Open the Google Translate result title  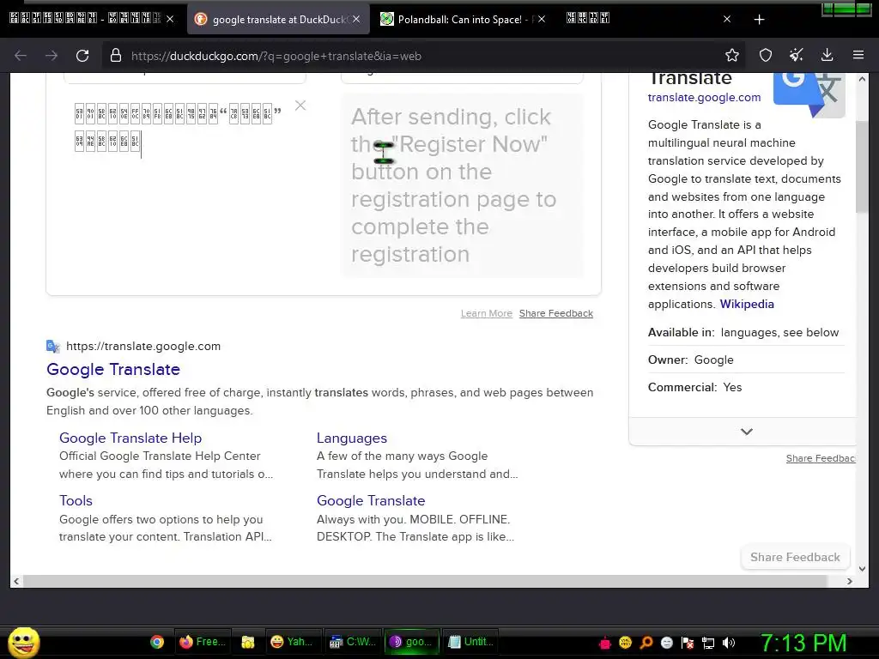[113, 369]
